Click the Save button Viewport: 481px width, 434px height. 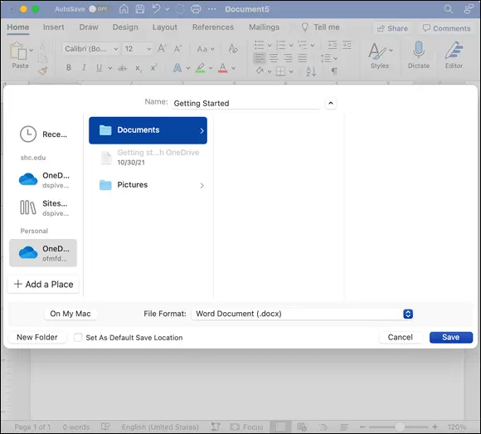[450, 337]
